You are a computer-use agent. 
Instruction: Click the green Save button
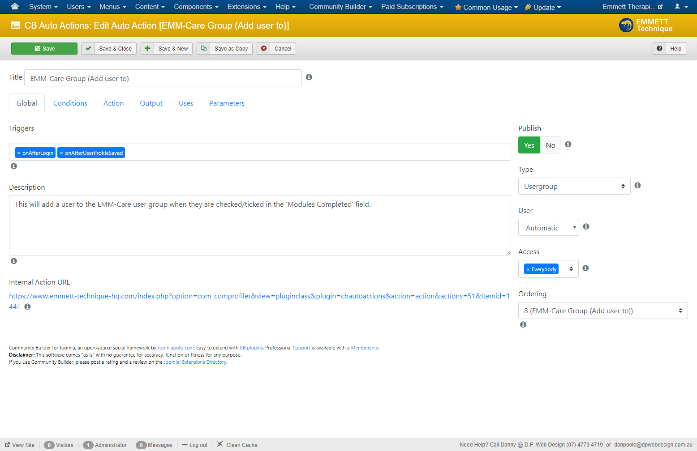tap(44, 48)
